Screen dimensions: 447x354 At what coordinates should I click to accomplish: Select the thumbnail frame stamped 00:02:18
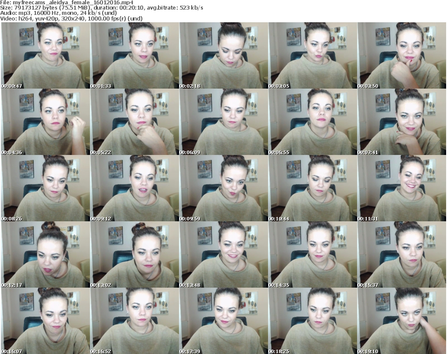(223, 55)
